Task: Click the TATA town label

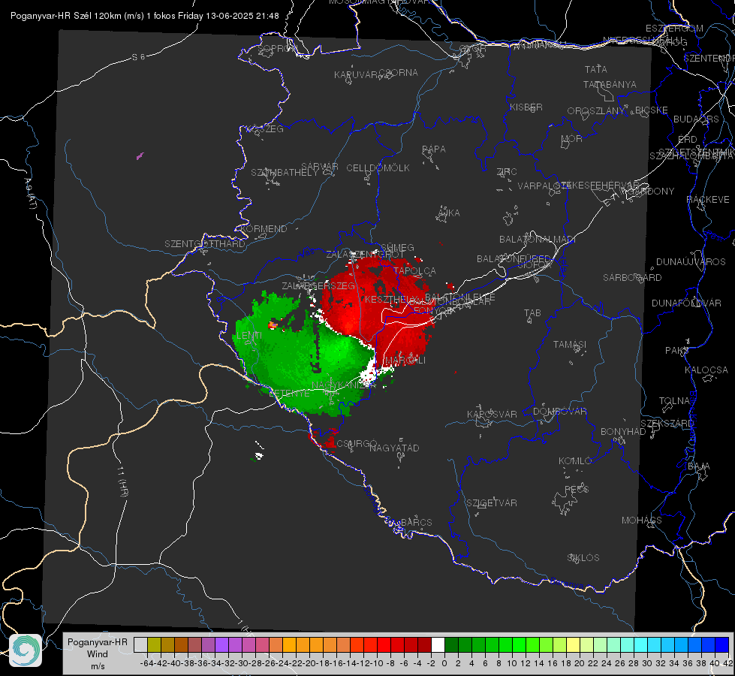Action: coord(596,69)
